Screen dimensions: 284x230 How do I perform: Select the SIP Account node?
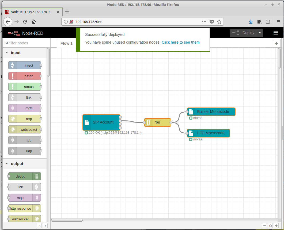coord(101,122)
